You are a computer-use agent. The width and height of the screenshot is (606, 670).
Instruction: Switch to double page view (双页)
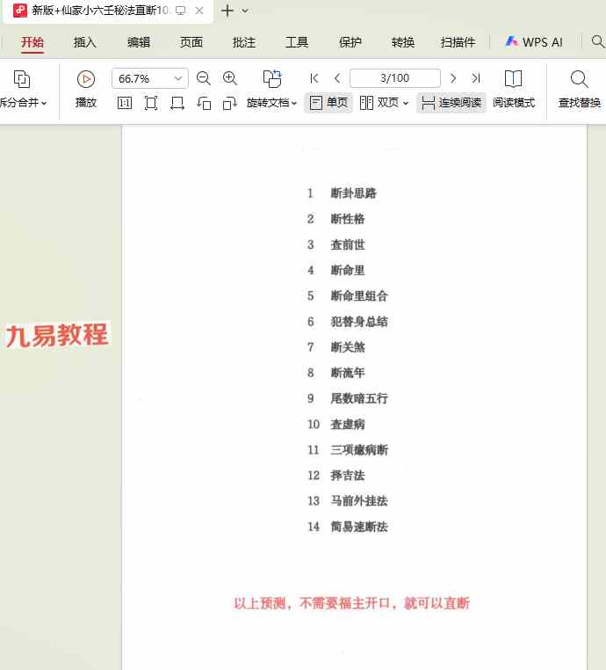(x=384, y=103)
